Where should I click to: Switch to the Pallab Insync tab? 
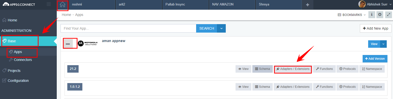click(x=185, y=5)
